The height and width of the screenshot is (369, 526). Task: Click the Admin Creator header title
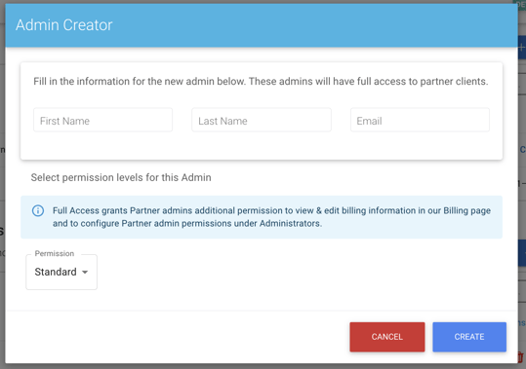64,25
